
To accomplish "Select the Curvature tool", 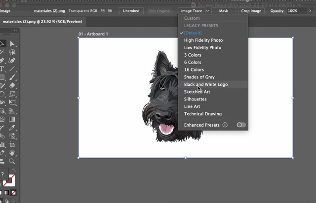I will point(12,61).
